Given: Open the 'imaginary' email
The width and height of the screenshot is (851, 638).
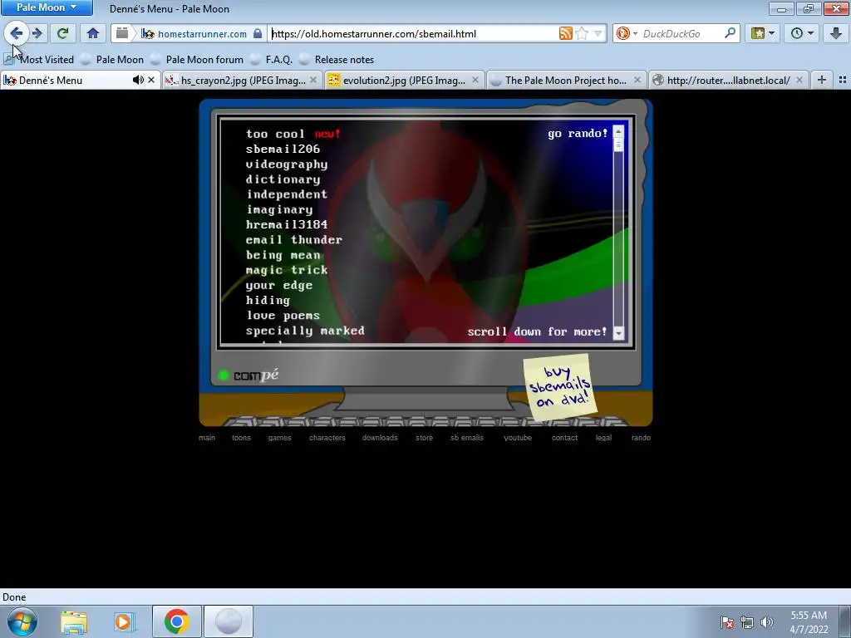Looking at the screenshot, I should [279, 209].
